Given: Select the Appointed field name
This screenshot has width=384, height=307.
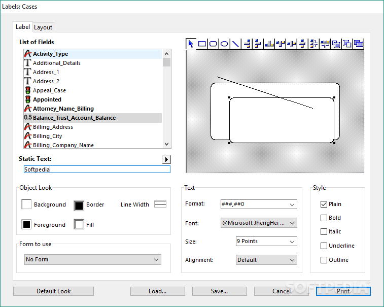Looking at the screenshot, I should pos(47,99).
